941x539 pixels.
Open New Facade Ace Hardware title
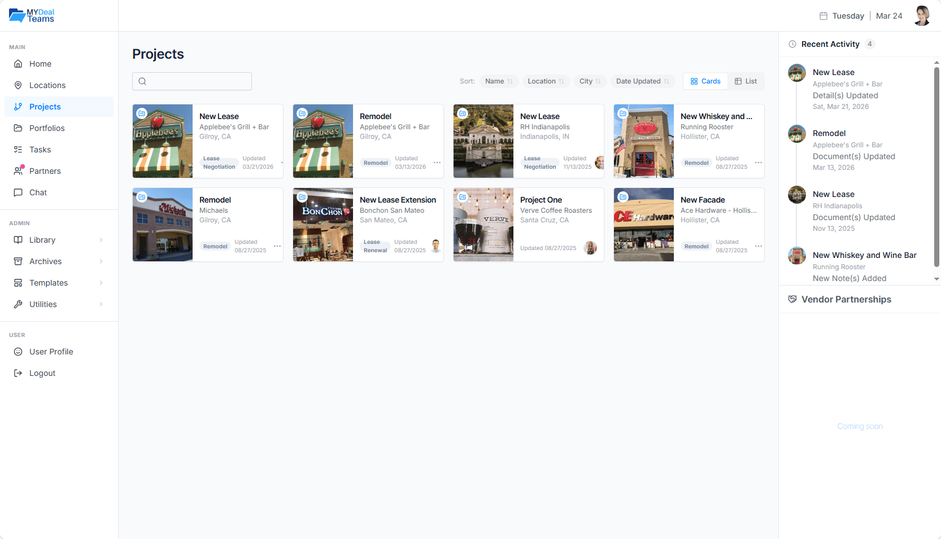tap(703, 200)
